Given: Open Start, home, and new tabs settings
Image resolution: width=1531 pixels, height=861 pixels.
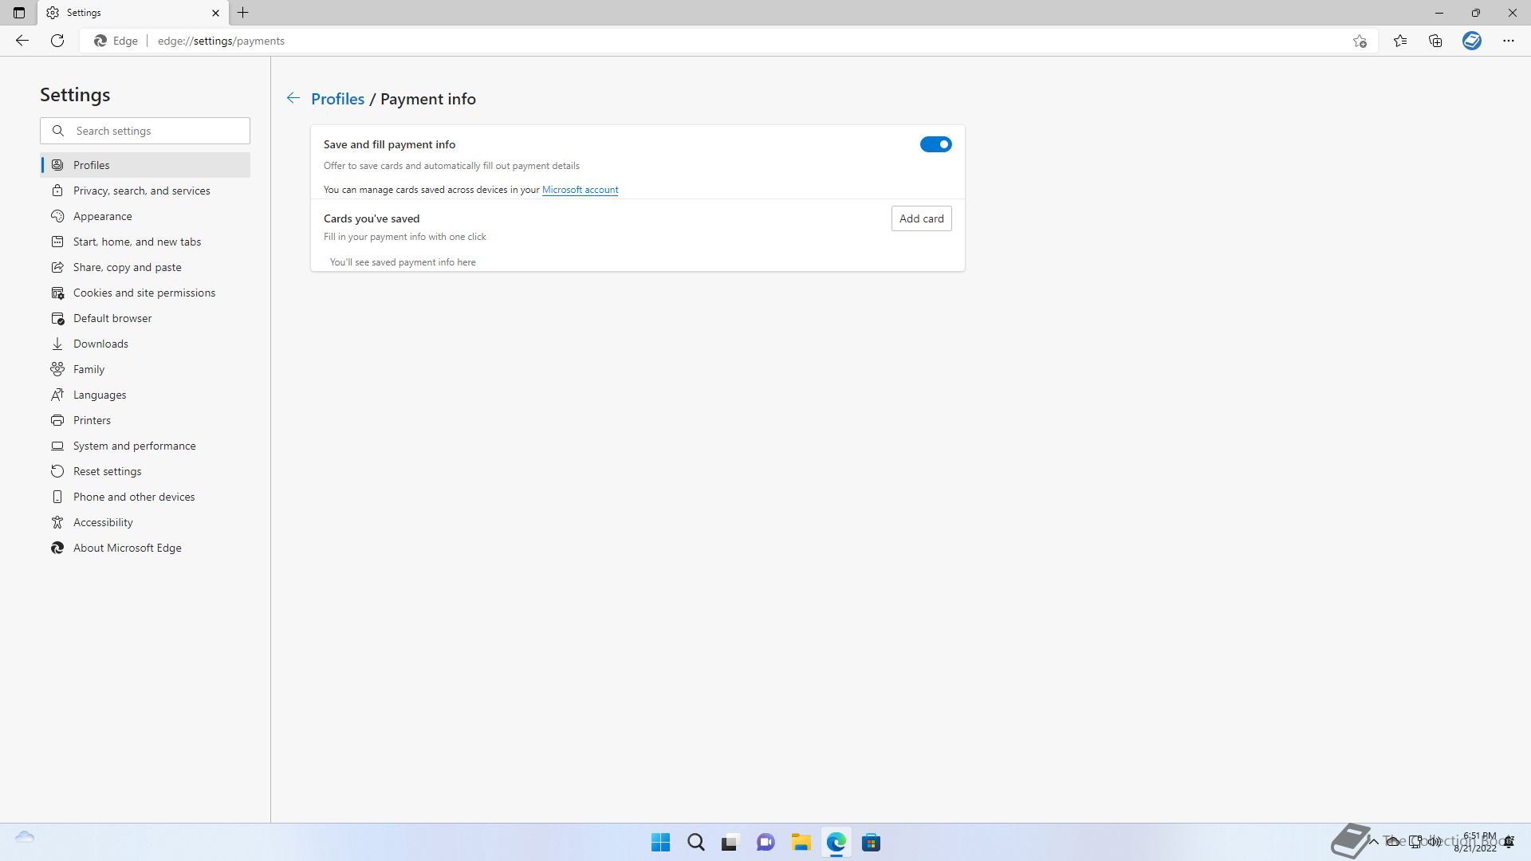Looking at the screenshot, I should pyautogui.click(x=145, y=242).
